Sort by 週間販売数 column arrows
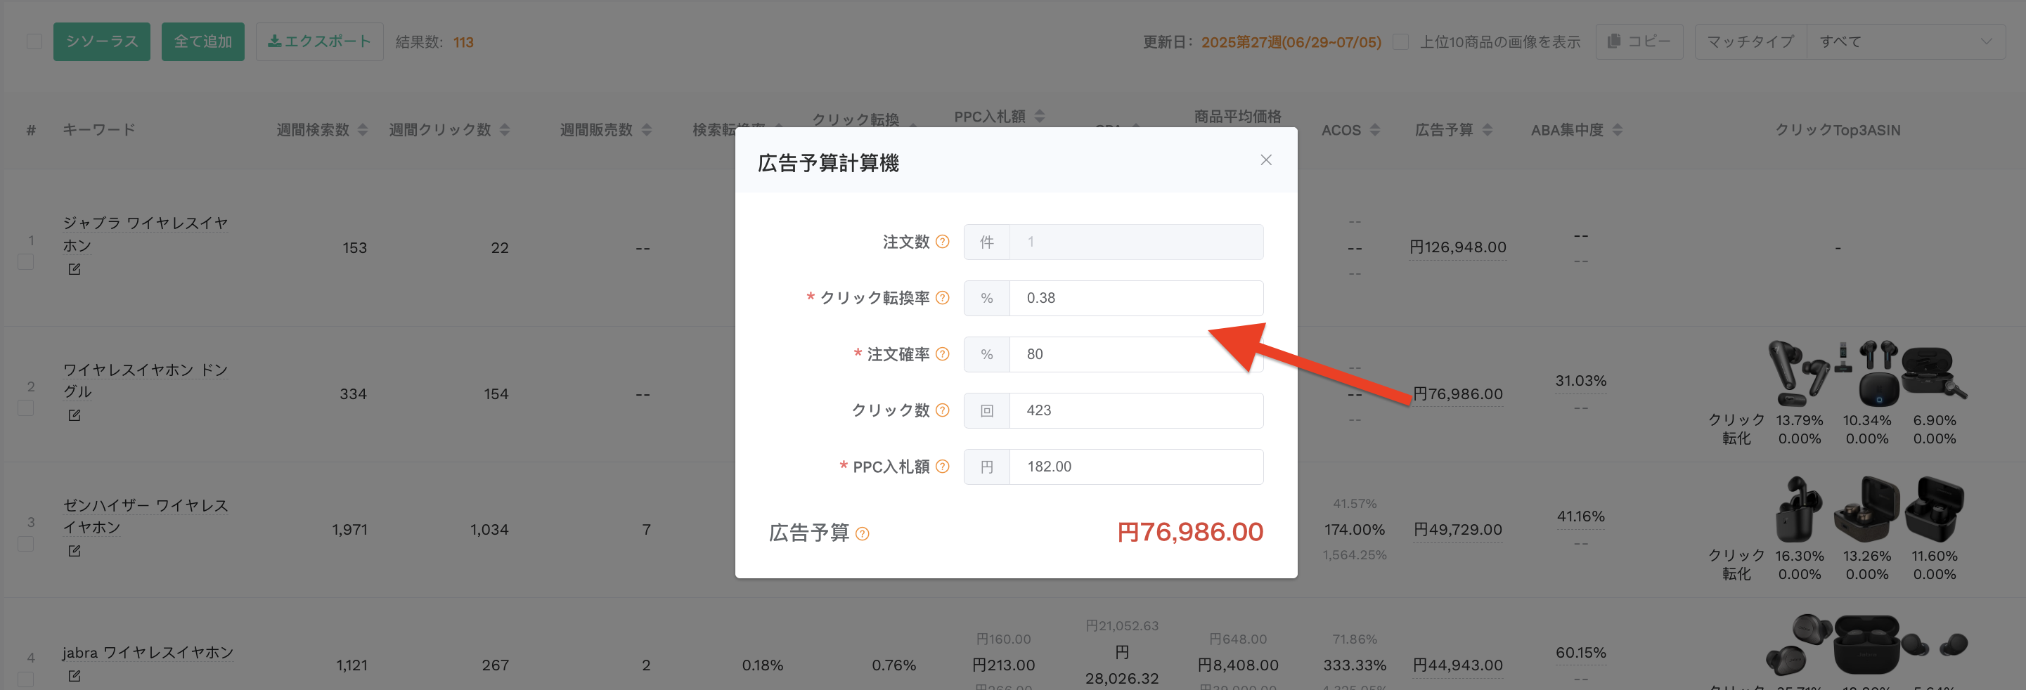2026x690 pixels. click(x=647, y=130)
